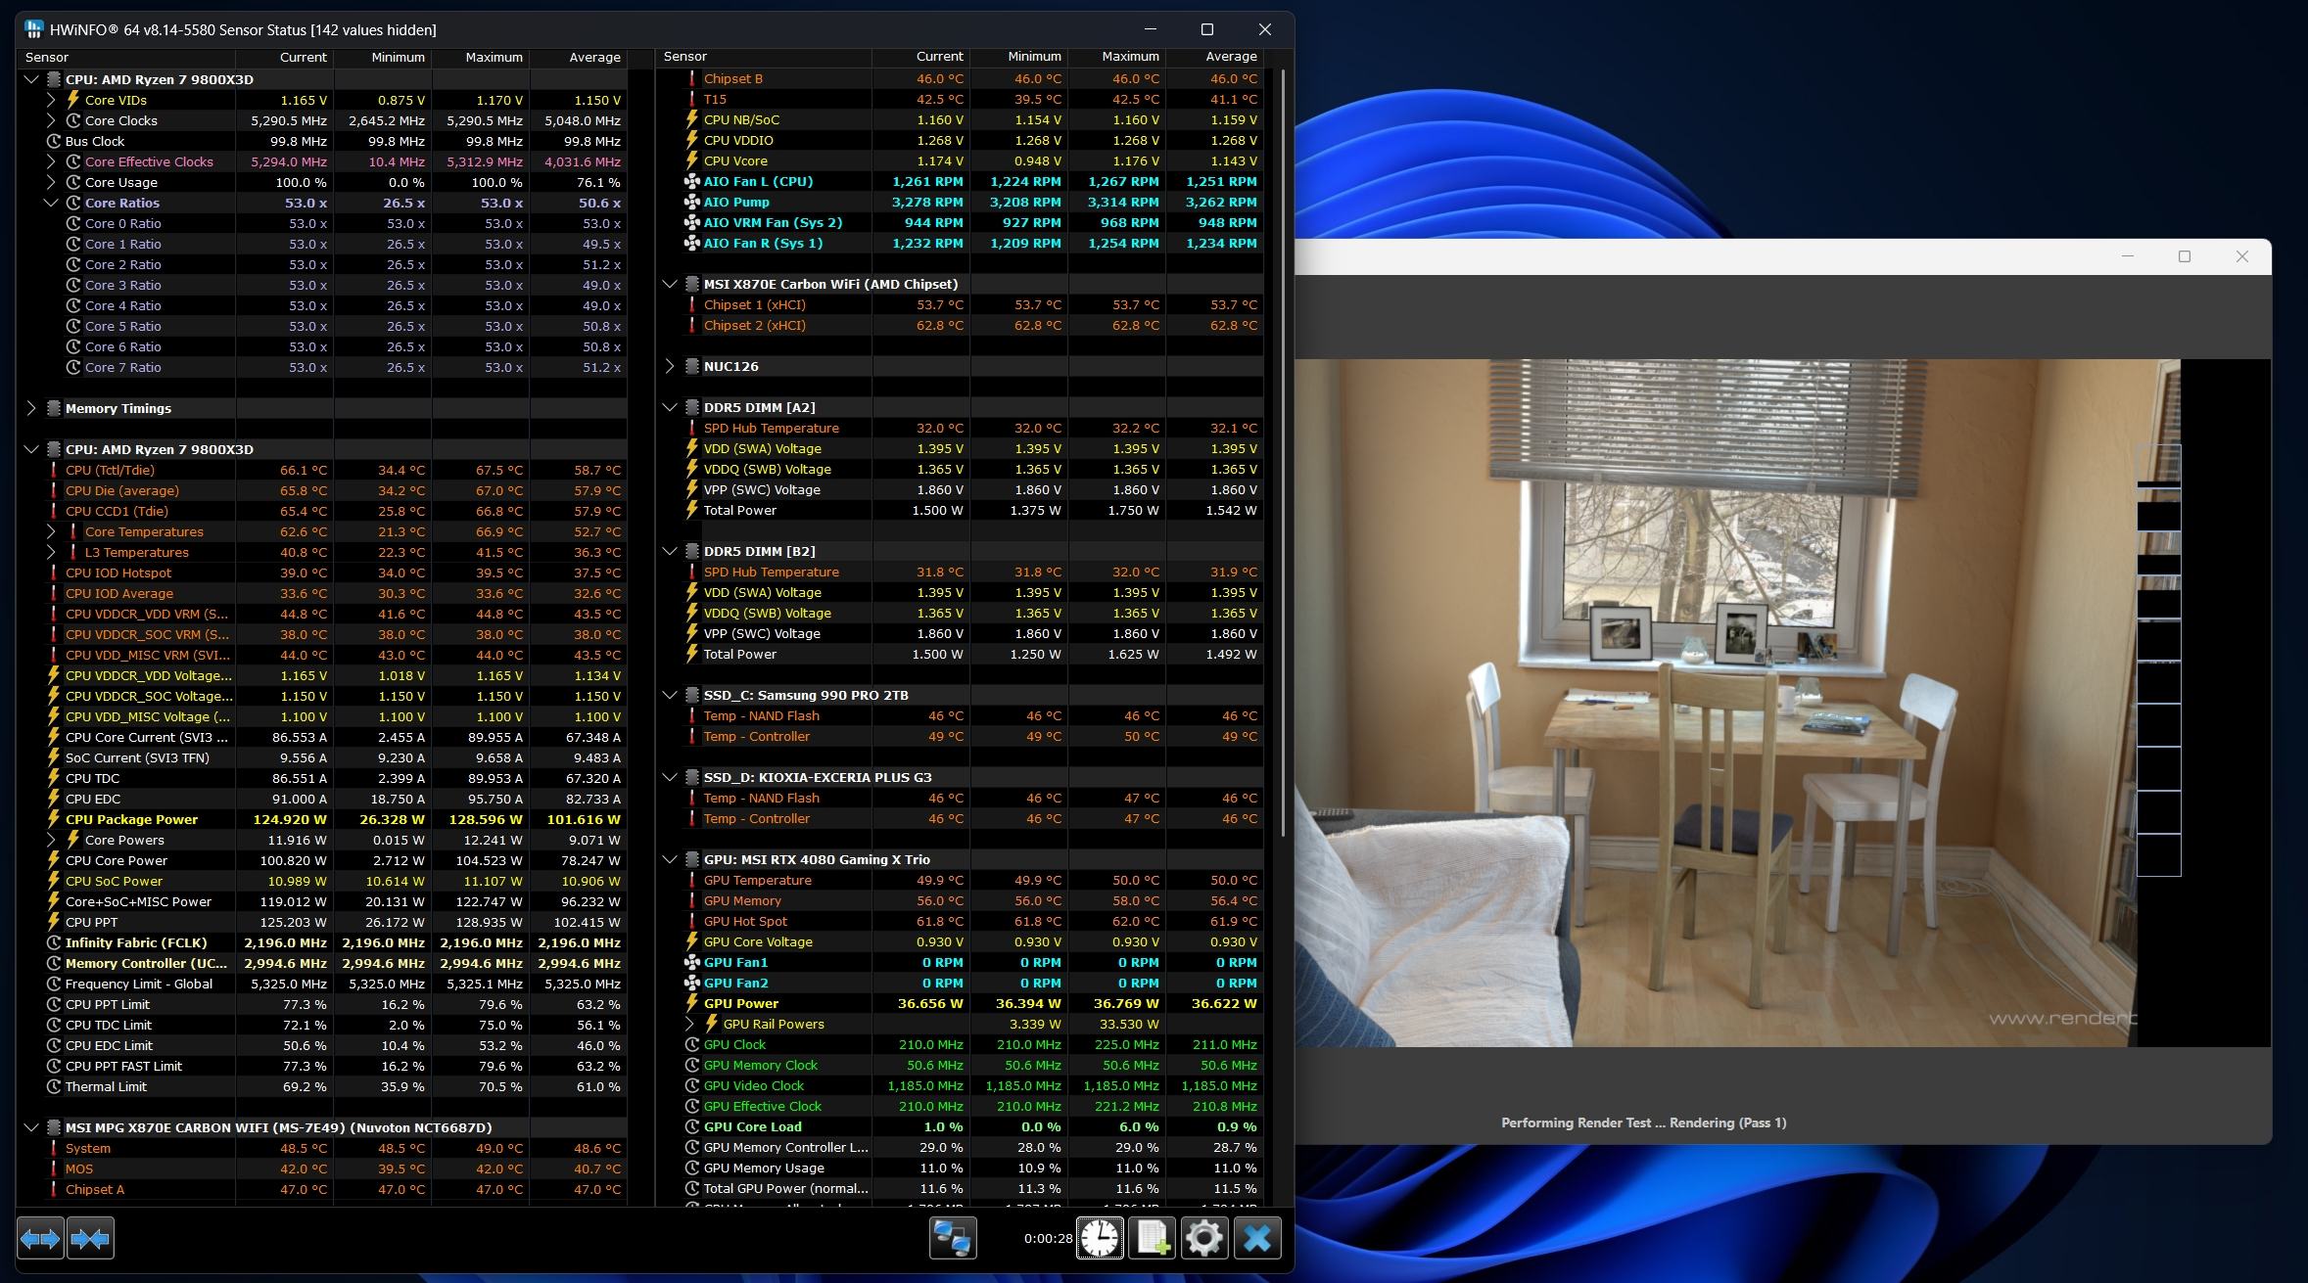Viewport: 2308px width, 1283px height.
Task: Expand the NUC126 sensor group
Action: tap(670, 366)
